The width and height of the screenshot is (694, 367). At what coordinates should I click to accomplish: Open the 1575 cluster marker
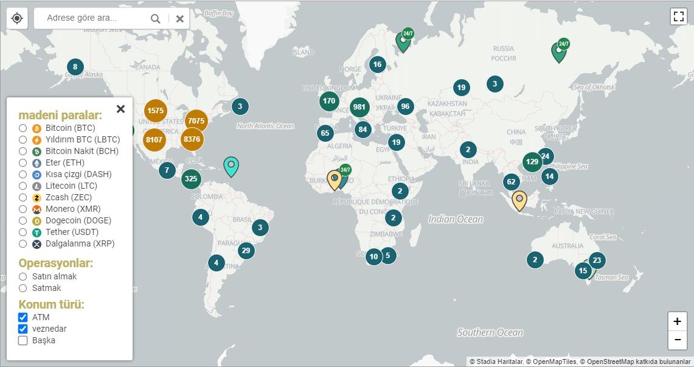pyautogui.click(x=155, y=111)
